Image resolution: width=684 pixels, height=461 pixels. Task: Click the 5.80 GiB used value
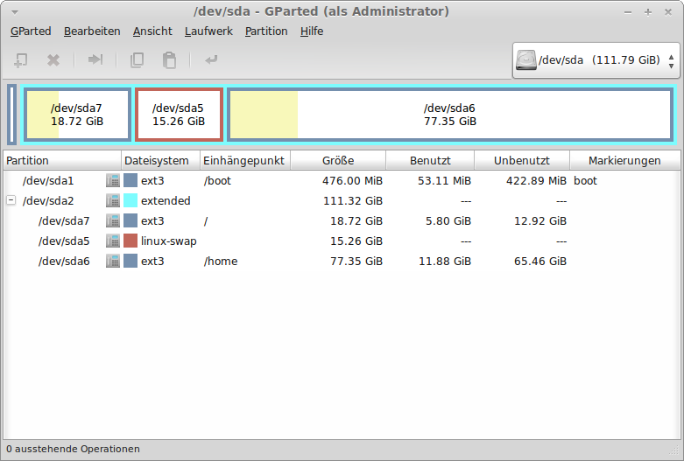[448, 220]
